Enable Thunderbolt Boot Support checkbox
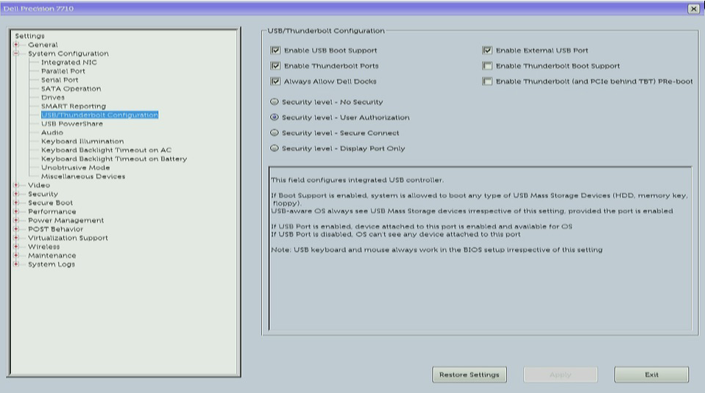This screenshot has width=705, height=393. [x=487, y=65]
